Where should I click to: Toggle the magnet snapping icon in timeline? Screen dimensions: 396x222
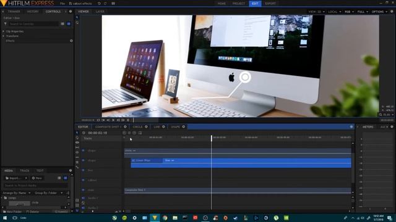[77, 210]
